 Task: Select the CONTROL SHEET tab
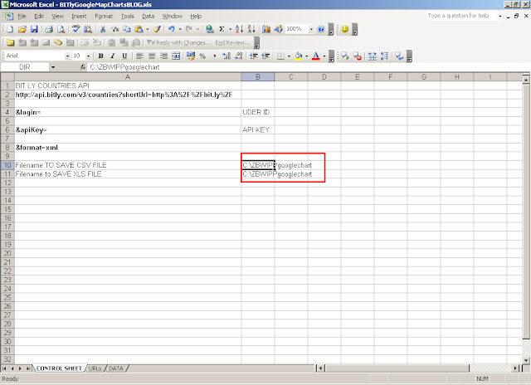click(x=59, y=368)
